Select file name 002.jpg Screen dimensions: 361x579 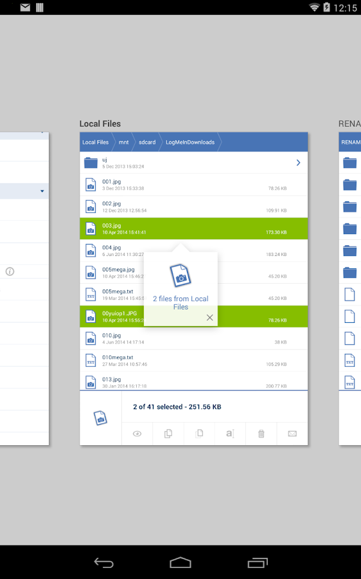pyautogui.click(x=111, y=203)
